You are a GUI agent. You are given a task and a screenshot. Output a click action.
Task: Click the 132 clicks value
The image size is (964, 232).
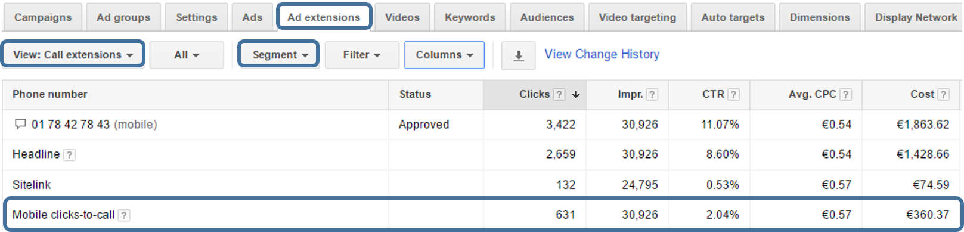[566, 185]
